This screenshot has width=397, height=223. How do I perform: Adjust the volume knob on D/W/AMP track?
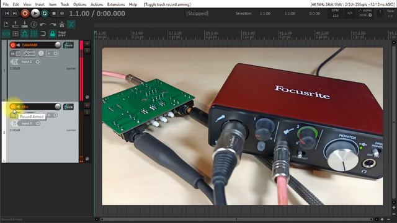click(x=58, y=45)
